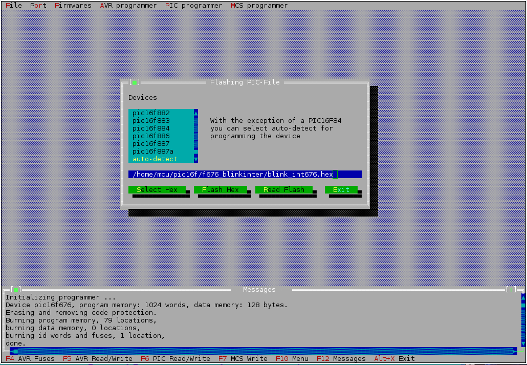Viewport: 527px width, 365px height.
Task: Click the Select Hex button
Action: [157, 190]
